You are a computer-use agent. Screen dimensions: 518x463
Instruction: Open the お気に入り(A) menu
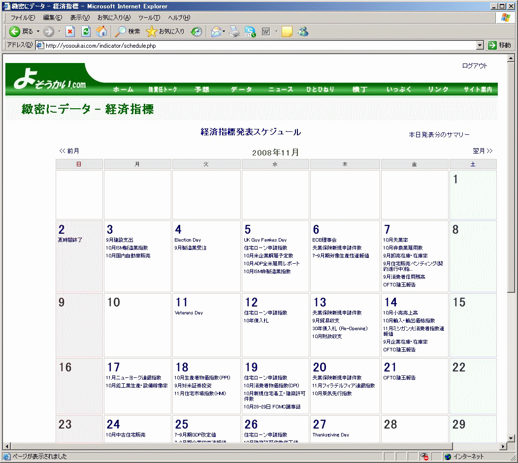point(114,18)
